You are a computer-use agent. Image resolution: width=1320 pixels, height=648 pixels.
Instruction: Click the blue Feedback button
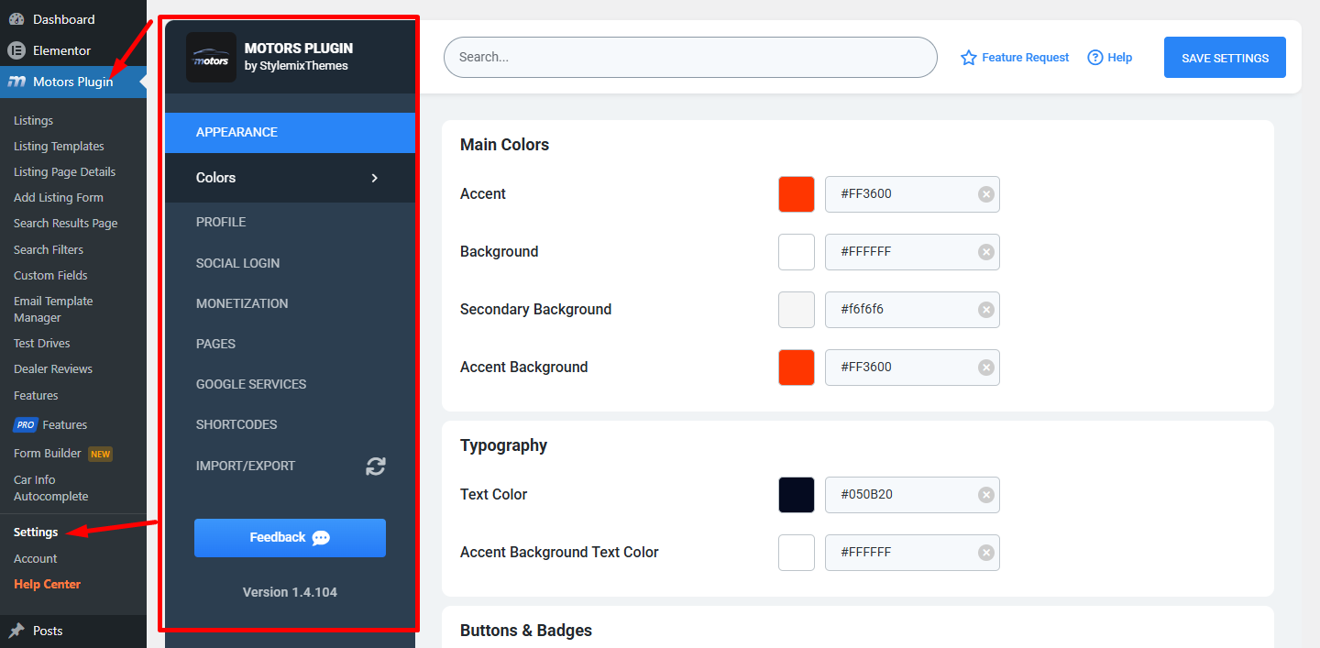(290, 538)
